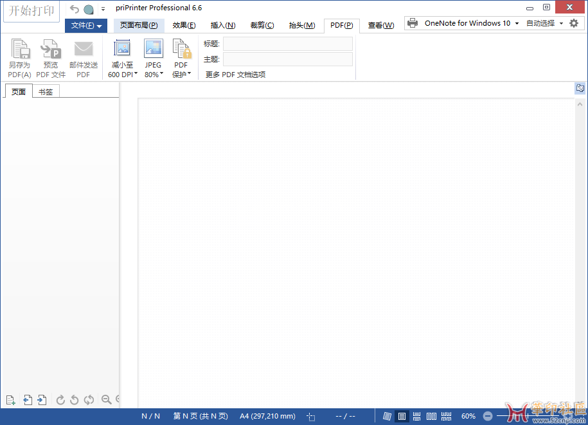This screenshot has width=588, height=425.
Task: Click the printer icon beside the printer name
Action: (x=413, y=23)
